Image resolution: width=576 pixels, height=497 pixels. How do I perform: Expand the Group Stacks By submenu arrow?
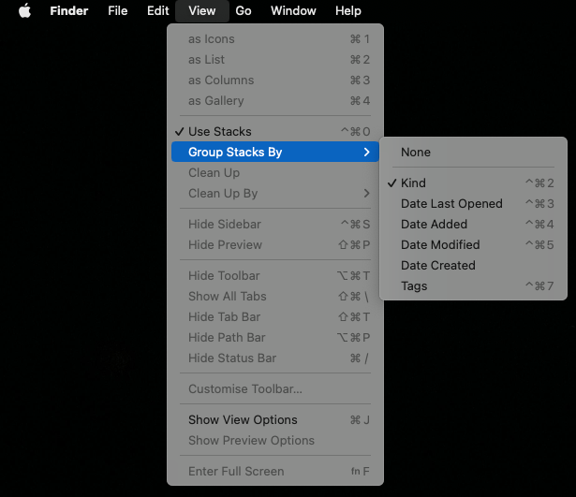367,152
